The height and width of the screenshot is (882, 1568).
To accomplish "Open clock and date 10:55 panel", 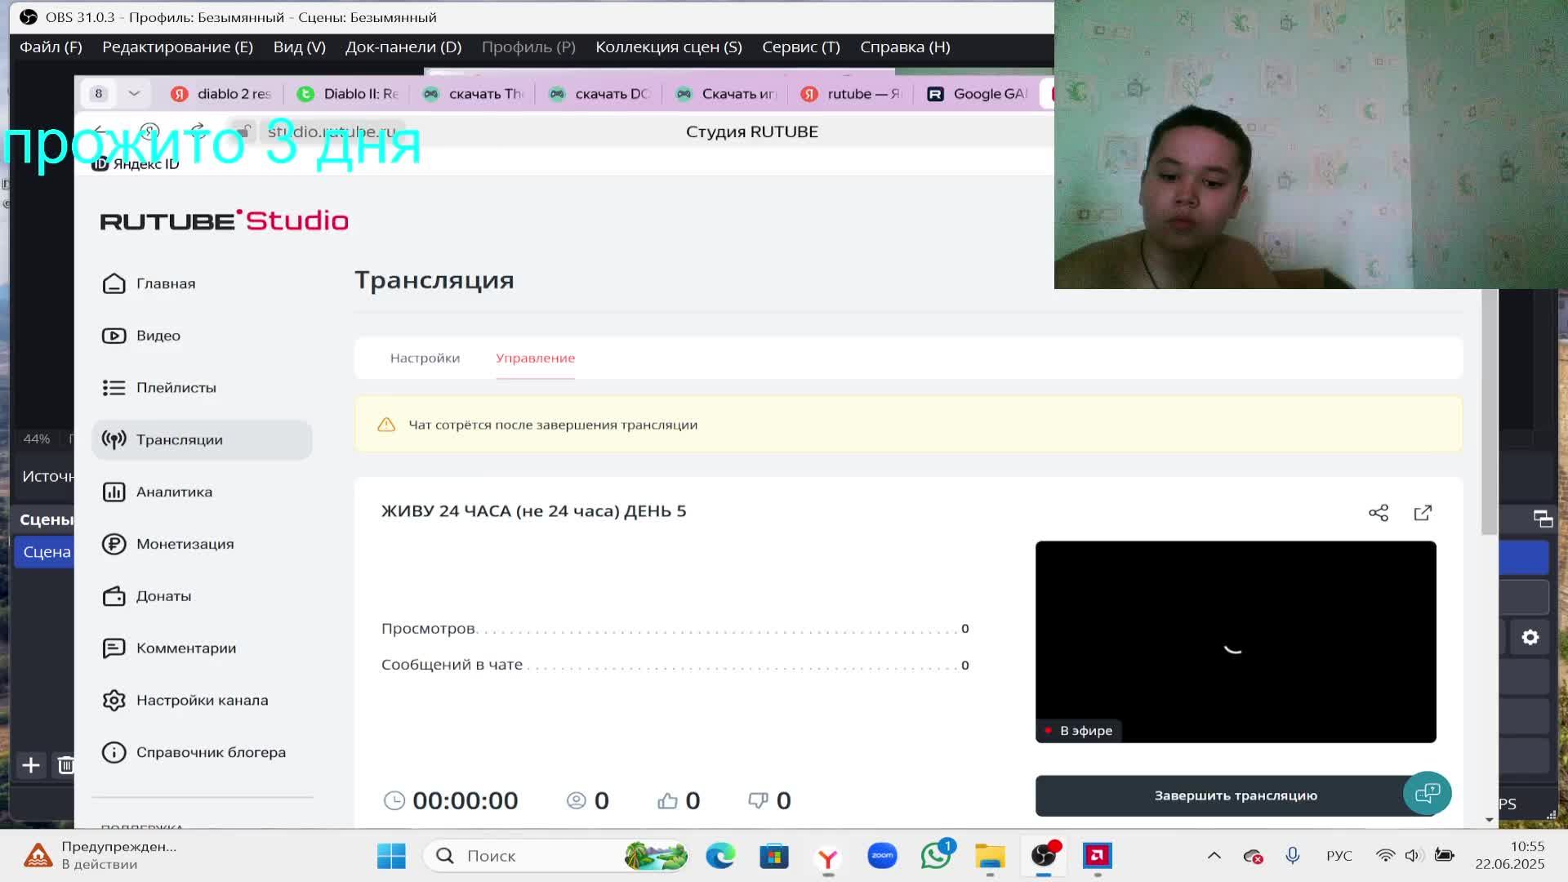I will [1510, 855].
